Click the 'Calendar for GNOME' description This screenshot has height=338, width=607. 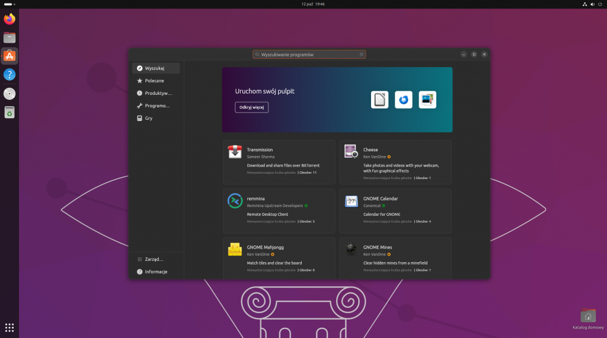[382, 215]
